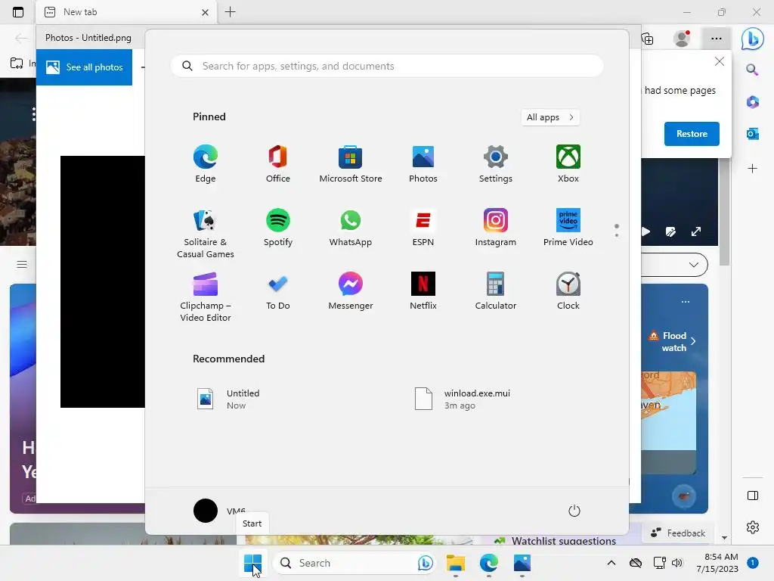Screen dimensions: 774x581
Task: Open Microsoft 365 icon in Edge sidebar
Action: tap(752, 102)
